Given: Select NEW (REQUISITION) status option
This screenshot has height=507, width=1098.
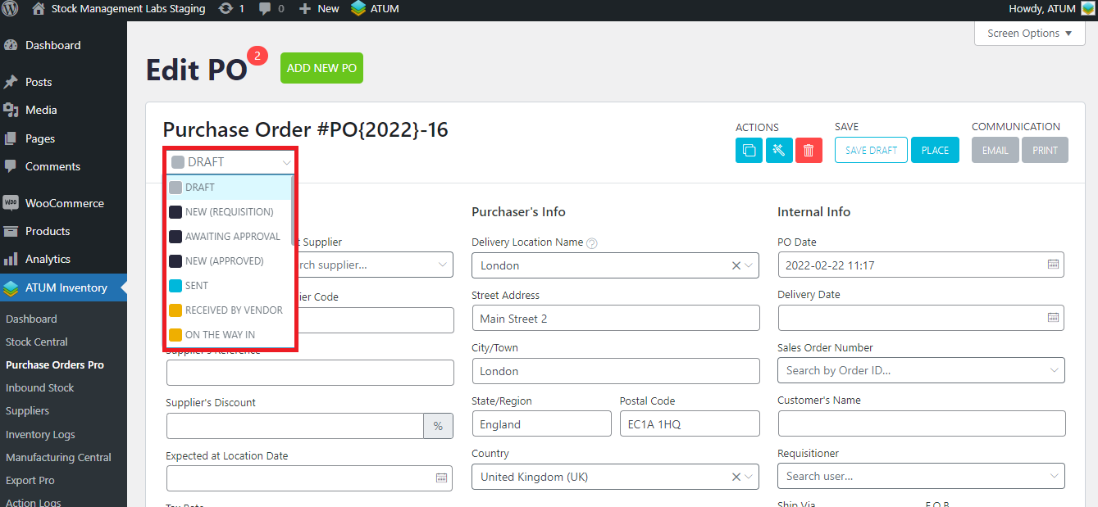Looking at the screenshot, I should (229, 212).
